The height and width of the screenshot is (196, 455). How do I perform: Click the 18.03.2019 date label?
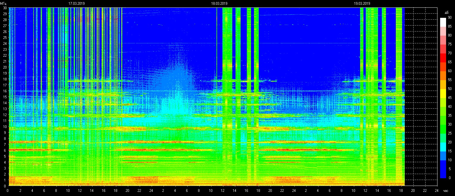pos(219,4)
